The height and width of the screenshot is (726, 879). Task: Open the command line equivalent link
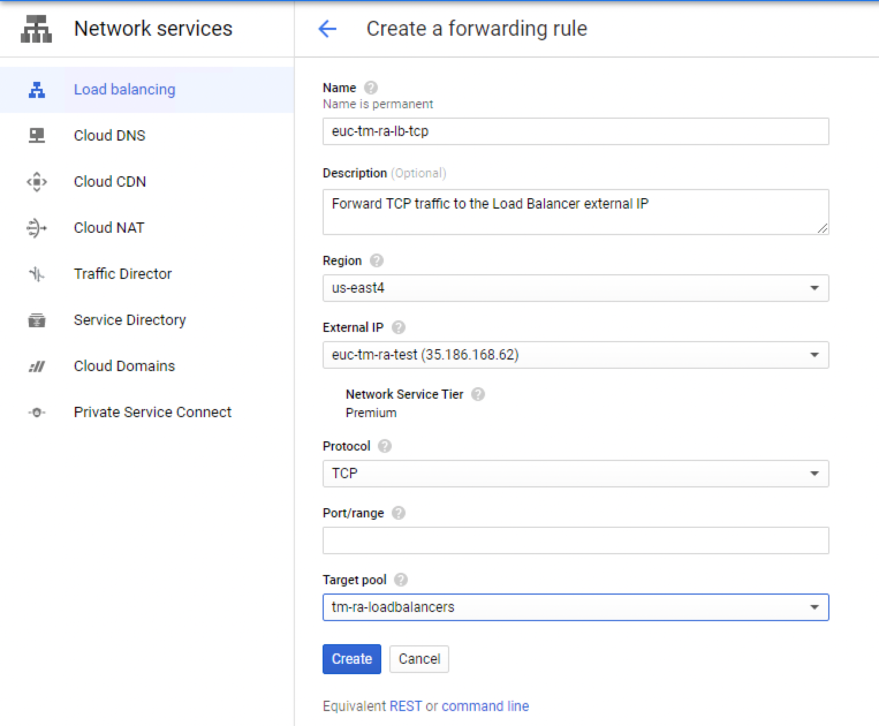[485, 706]
